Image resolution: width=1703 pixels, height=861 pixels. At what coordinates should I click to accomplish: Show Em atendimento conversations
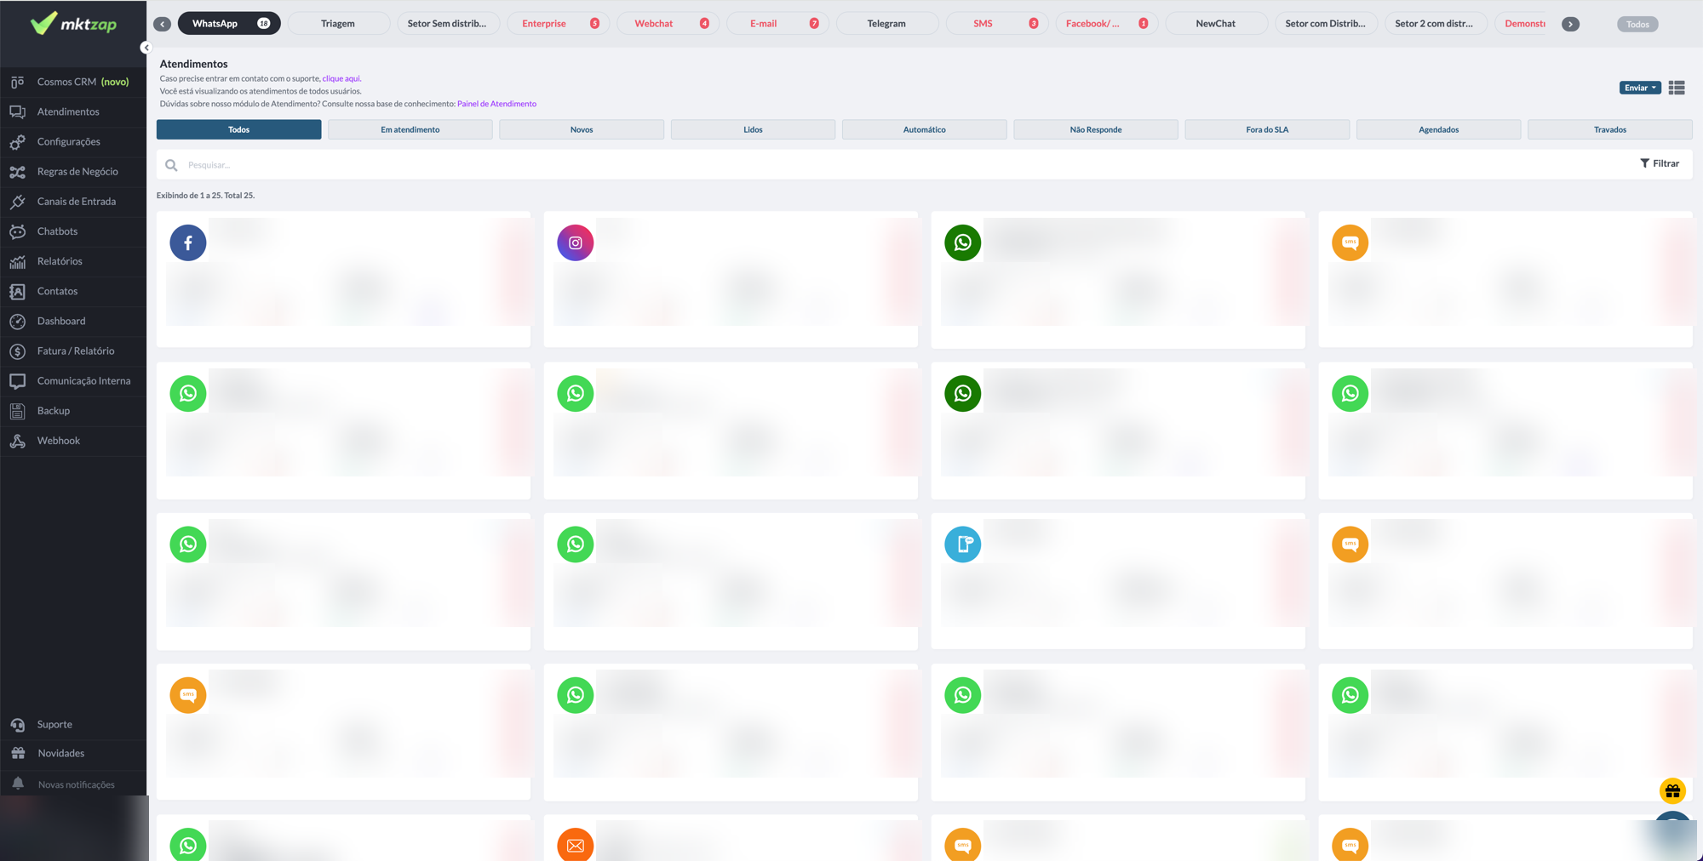pyautogui.click(x=410, y=129)
